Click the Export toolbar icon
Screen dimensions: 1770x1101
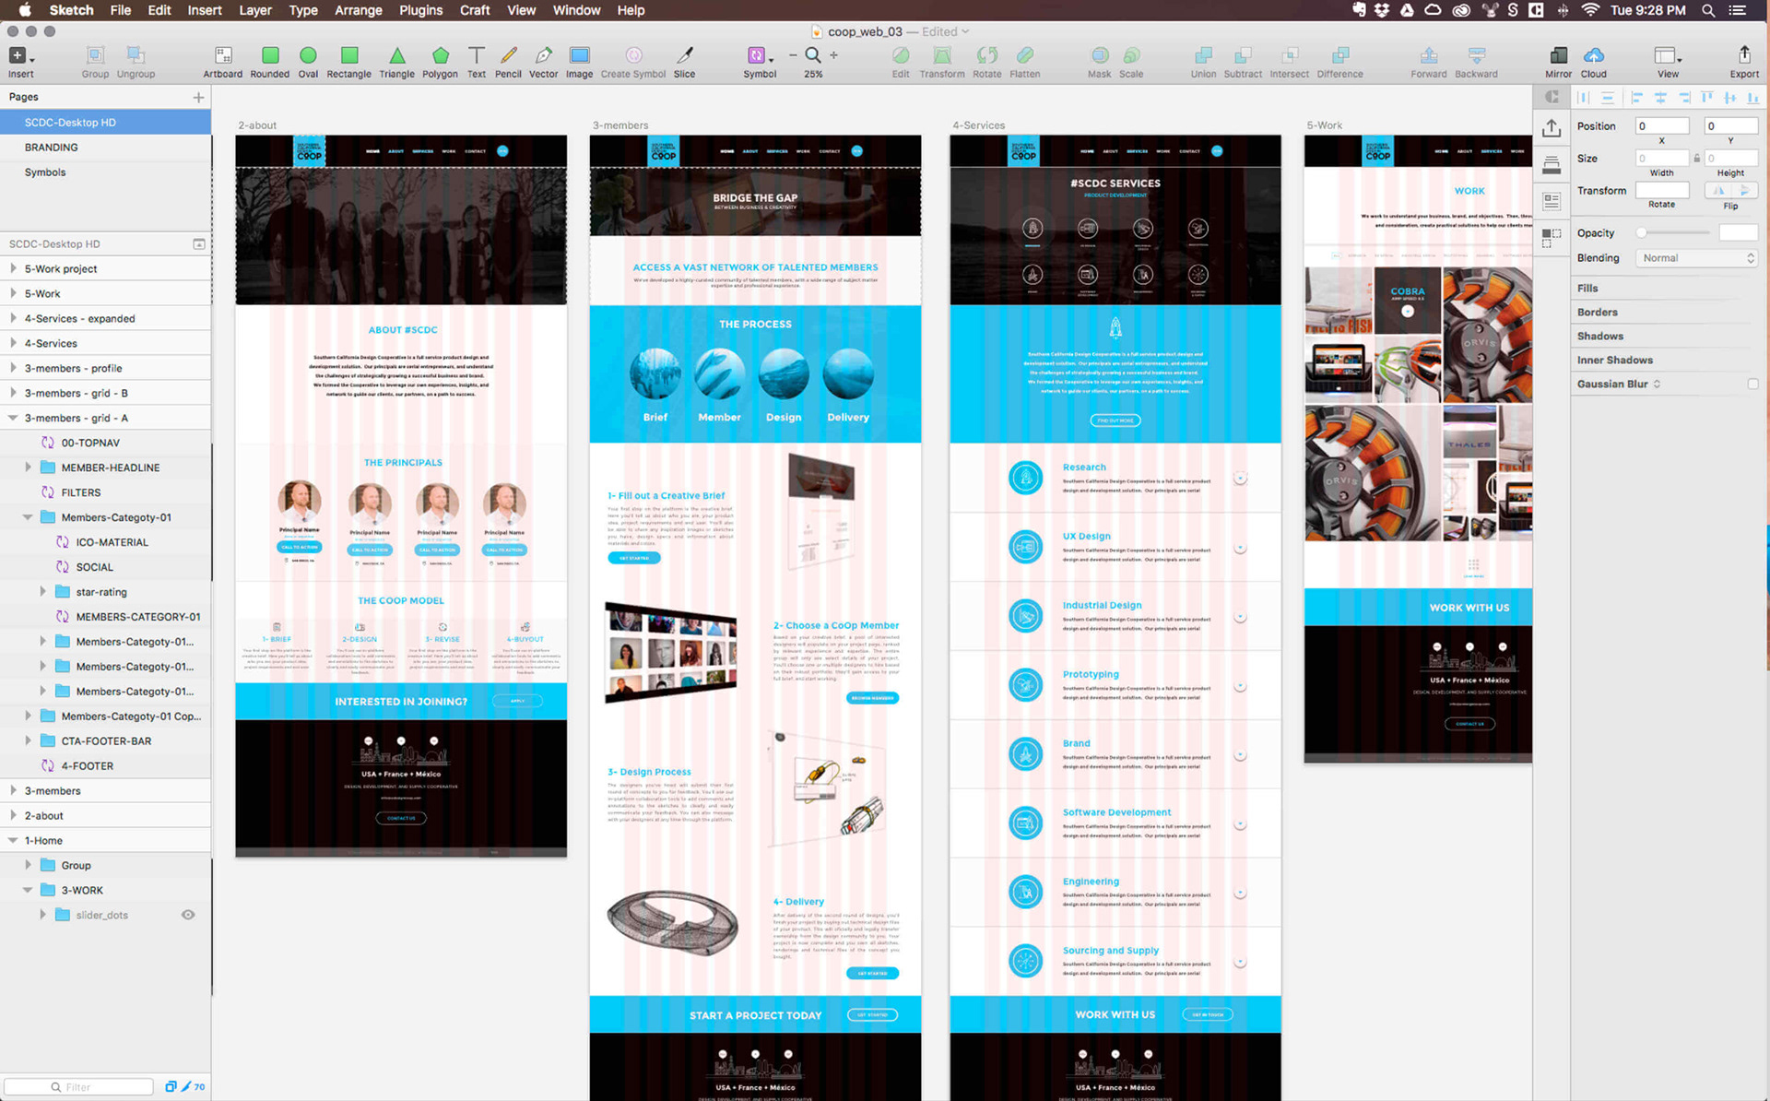click(1743, 57)
